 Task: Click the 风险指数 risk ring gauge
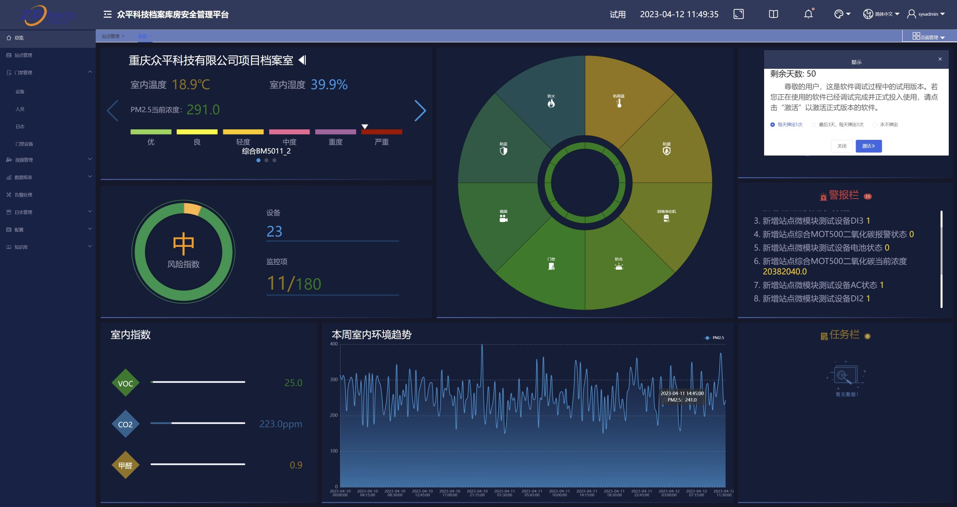coord(183,252)
